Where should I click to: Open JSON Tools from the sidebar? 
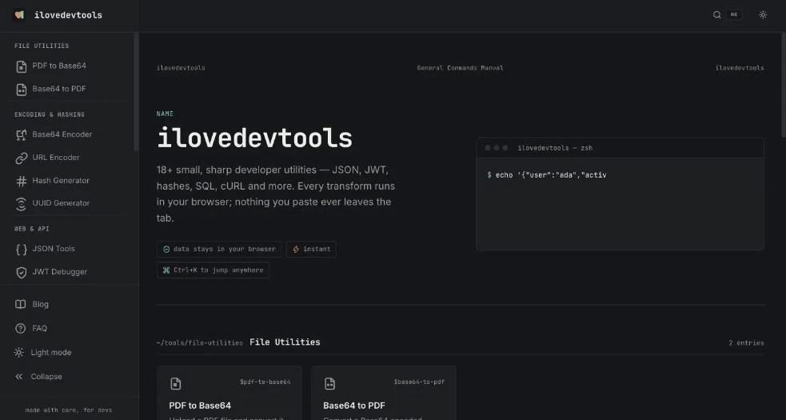66,249
